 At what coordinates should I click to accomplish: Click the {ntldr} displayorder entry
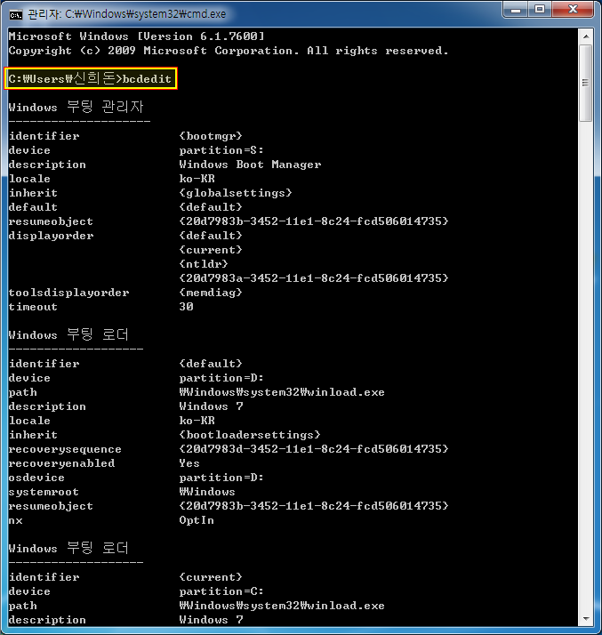204,264
